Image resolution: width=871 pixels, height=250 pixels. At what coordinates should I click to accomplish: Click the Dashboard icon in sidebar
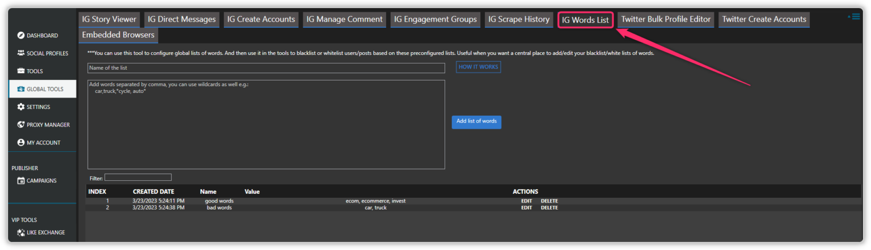21,36
